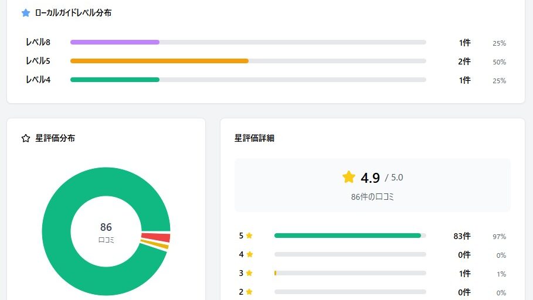Click the outline star icon next to 星評価分布
533x300 pixels.
click(x=26, y=138)
